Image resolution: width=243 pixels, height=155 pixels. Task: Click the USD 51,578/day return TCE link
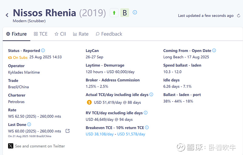(x=131, y=134)
